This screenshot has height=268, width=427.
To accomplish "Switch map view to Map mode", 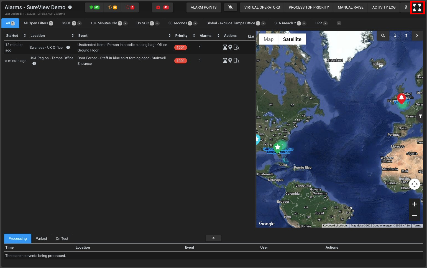I will 268,39.
